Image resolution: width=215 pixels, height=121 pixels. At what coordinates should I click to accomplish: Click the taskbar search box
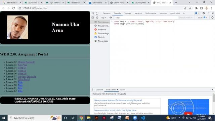tap(35, 118)
